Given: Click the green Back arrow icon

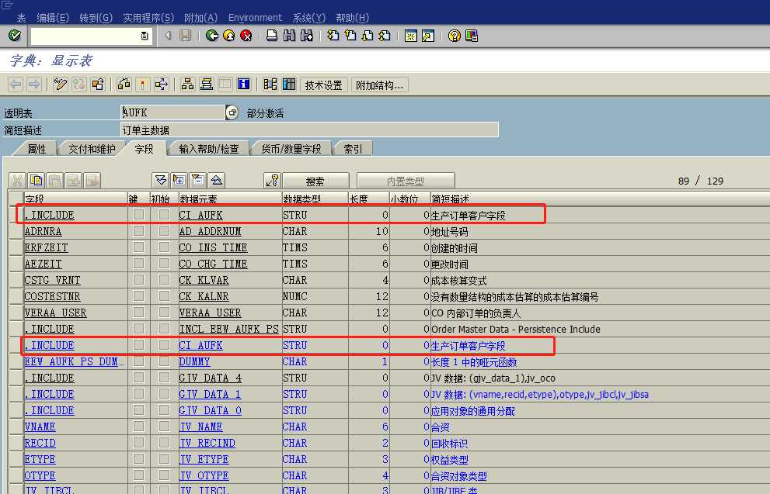Looking at the screenshot, I should 211,36.
